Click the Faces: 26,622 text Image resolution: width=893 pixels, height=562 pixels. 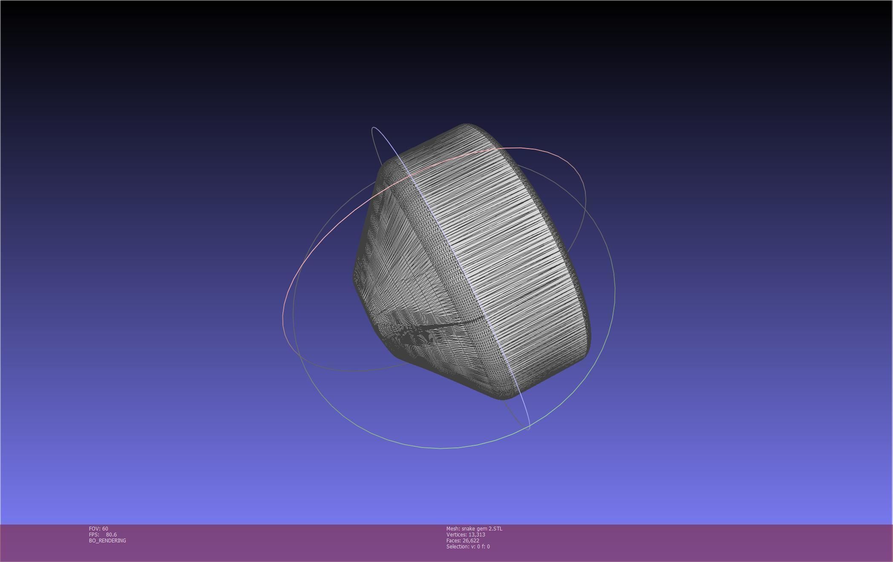pyautogui.click(x=463, y=541)
